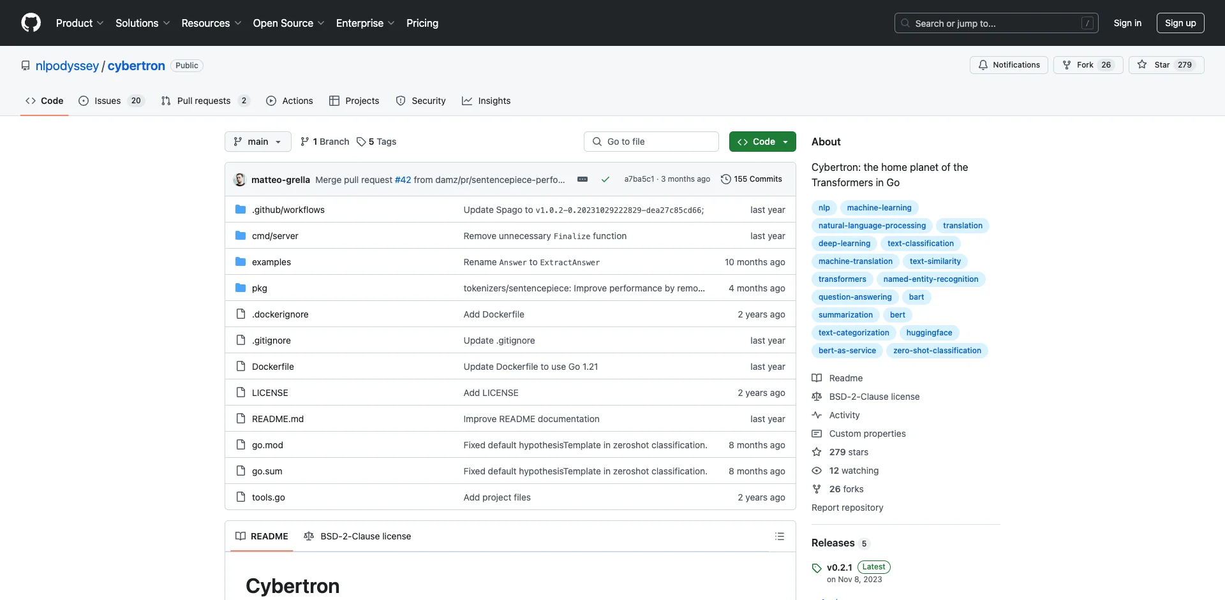The height and width of the screenshot is (600, 1225).
Task: Open the .gitignore file
Action: [x=271, y=340]
